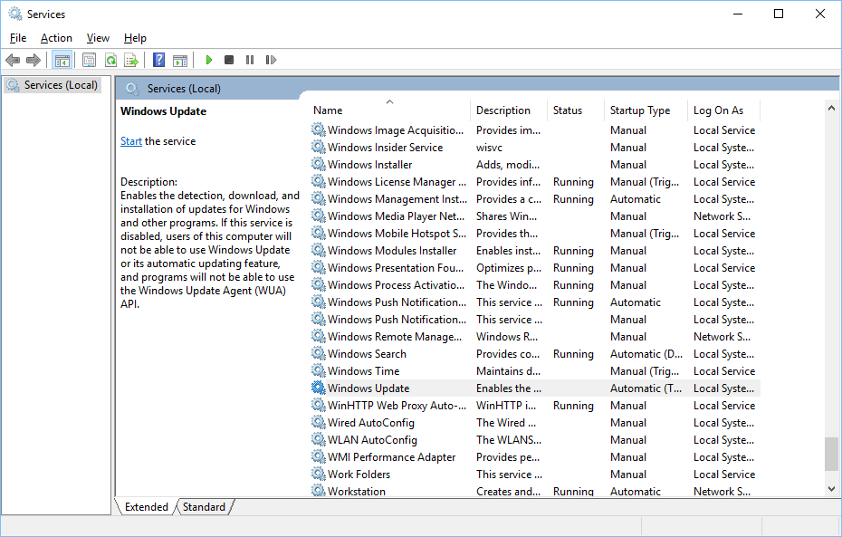
Task: Open the Action menu
Action: (56, 38)
